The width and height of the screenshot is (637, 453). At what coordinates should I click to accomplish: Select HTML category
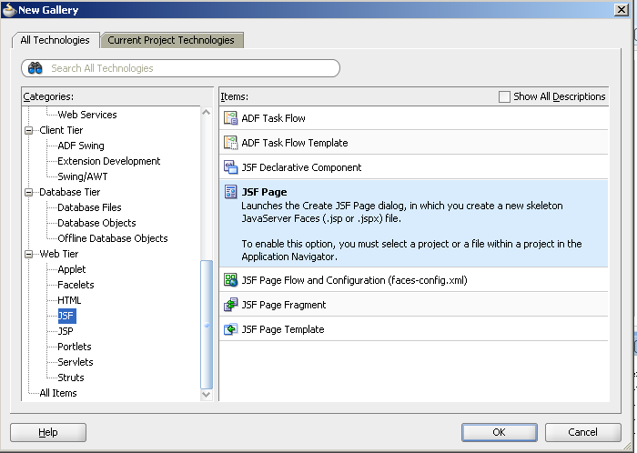pyautogui.click(x=69, y=300)
